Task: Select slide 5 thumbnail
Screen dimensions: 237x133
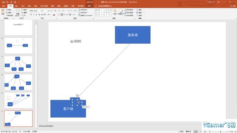Action: pos(18,100)
